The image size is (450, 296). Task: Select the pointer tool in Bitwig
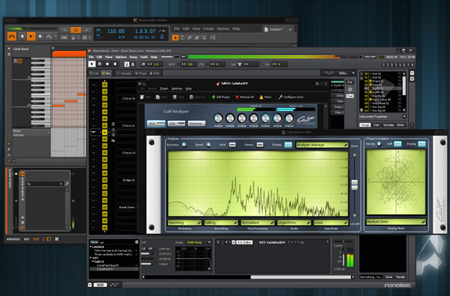(x=175, y=37)
